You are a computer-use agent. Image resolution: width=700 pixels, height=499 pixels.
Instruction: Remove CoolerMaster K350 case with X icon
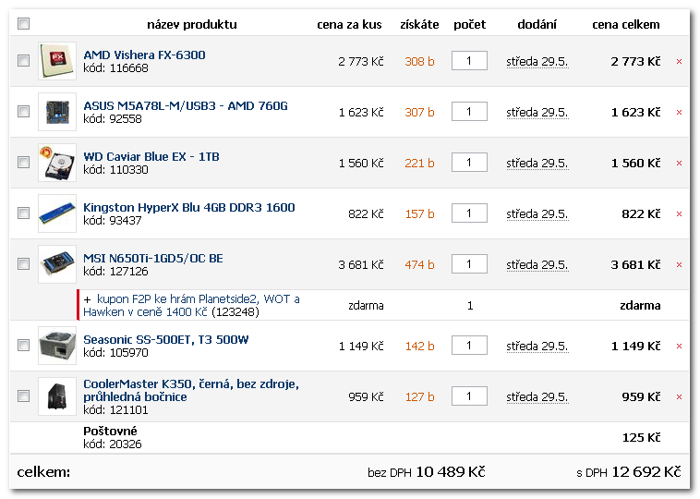tap(679, 397)
